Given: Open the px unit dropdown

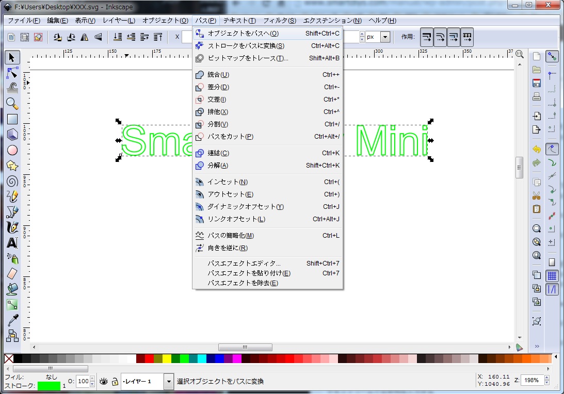Looking at the screenshot, I should point(385,37).
